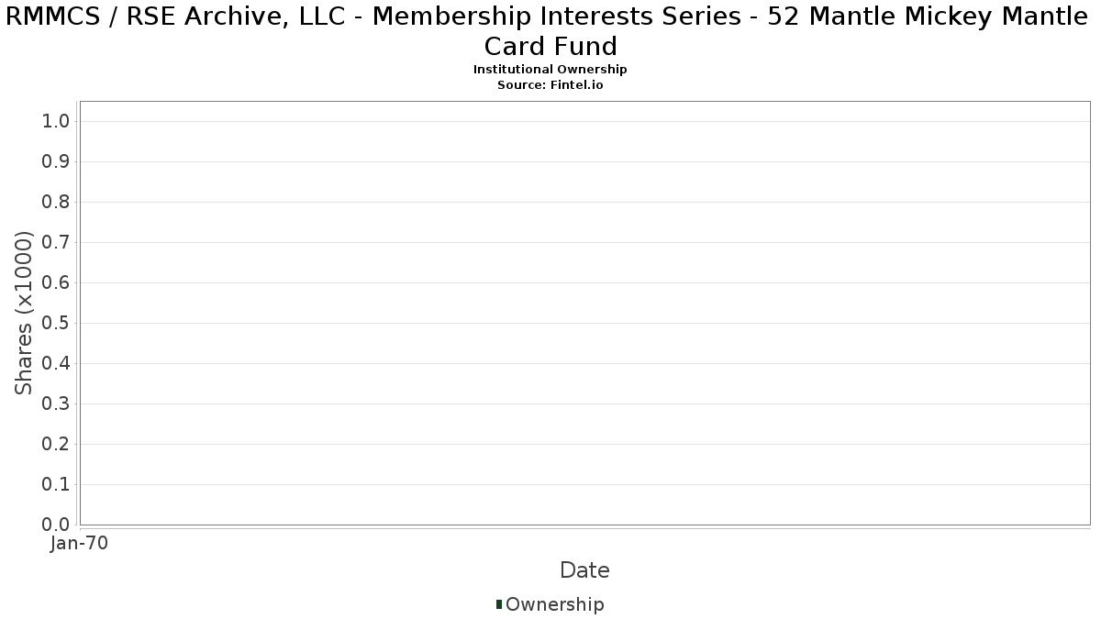
Task: Click the 0.0 y-axis tick label
Action: point(57,525)
